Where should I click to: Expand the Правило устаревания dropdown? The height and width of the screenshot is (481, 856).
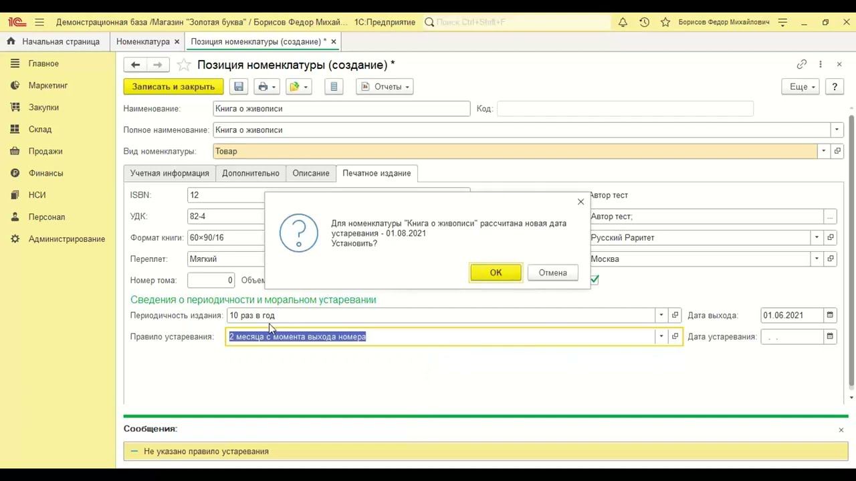[661, 337]
